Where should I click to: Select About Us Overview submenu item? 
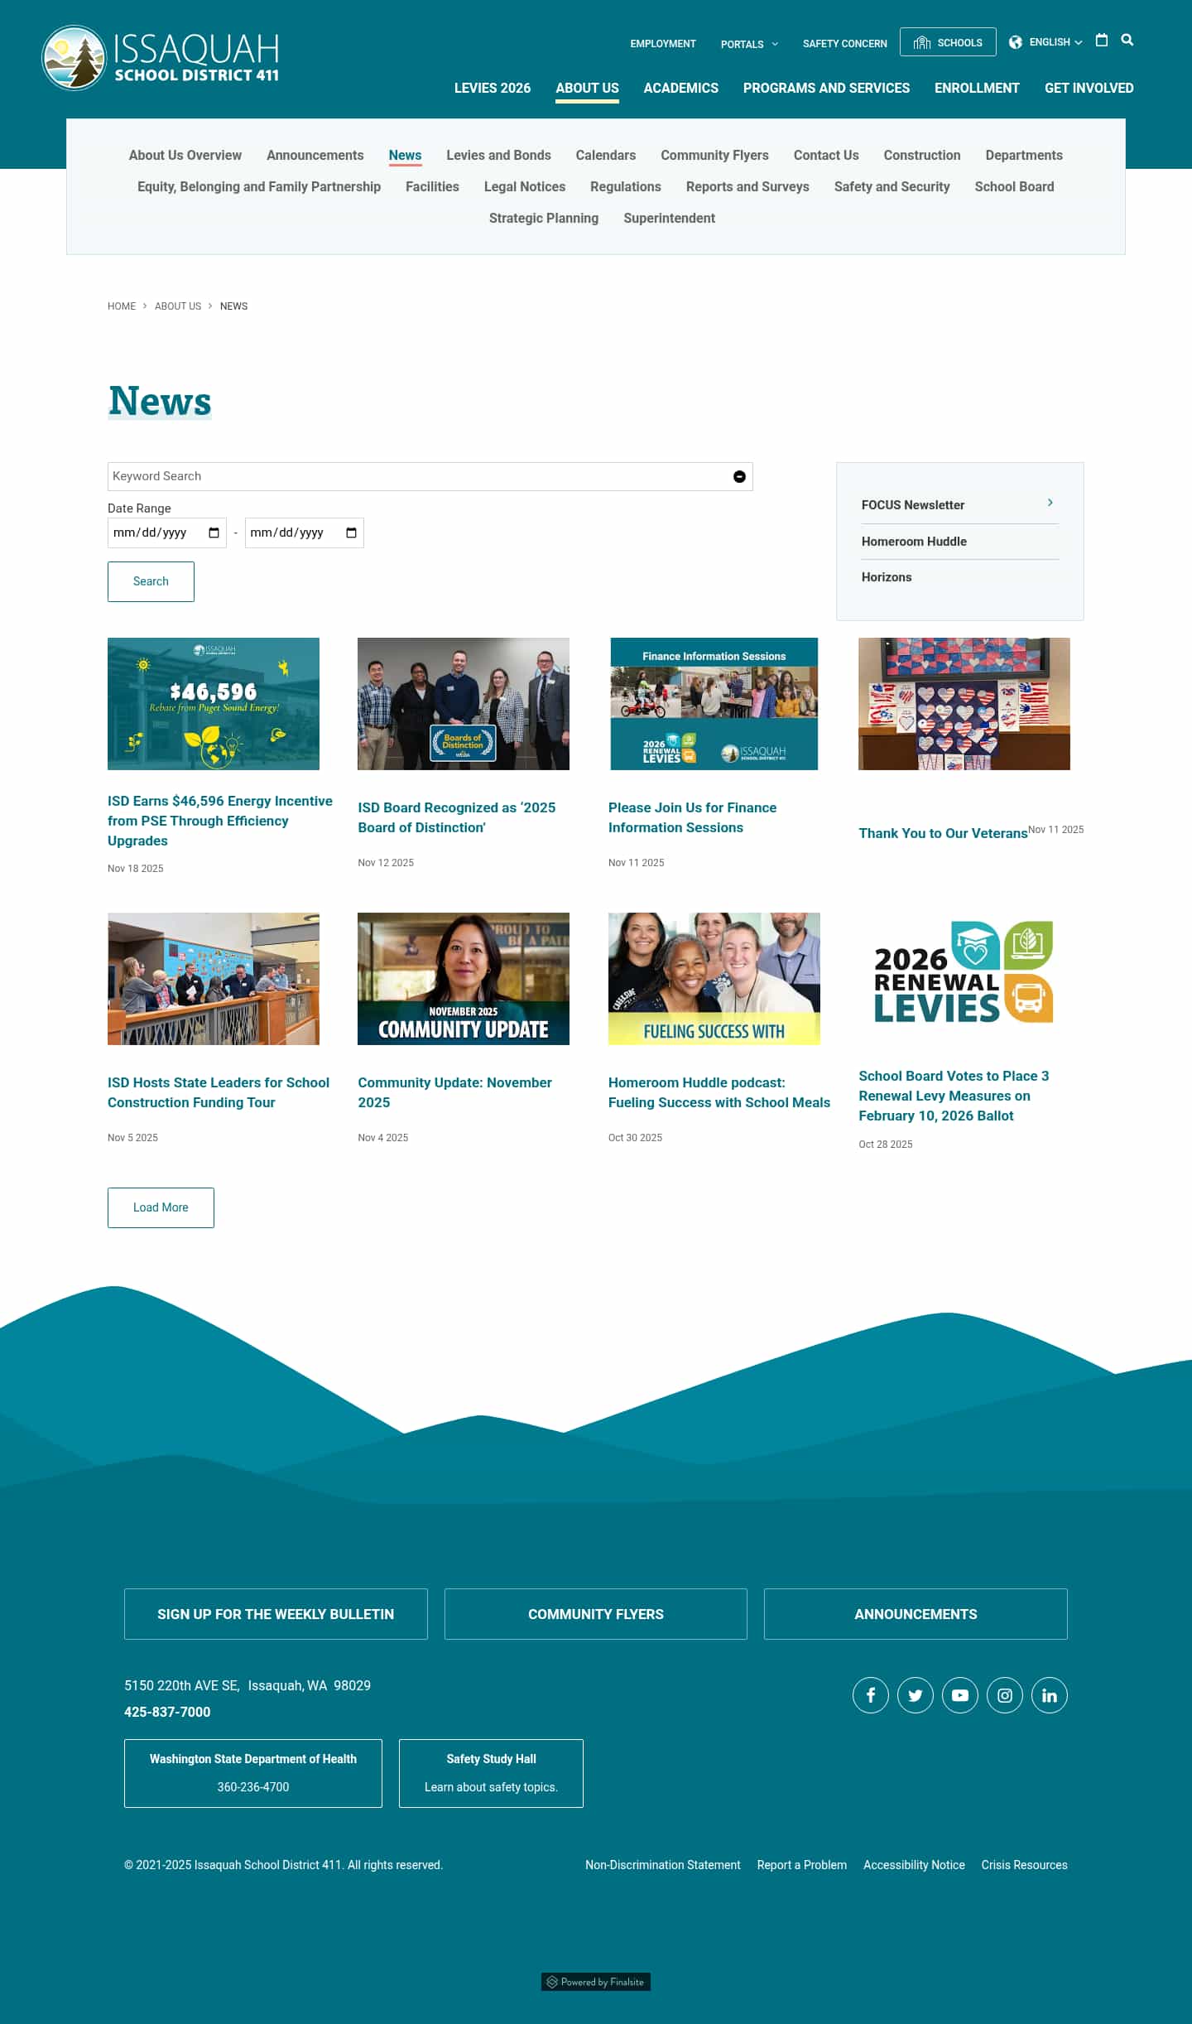(185, 156)
